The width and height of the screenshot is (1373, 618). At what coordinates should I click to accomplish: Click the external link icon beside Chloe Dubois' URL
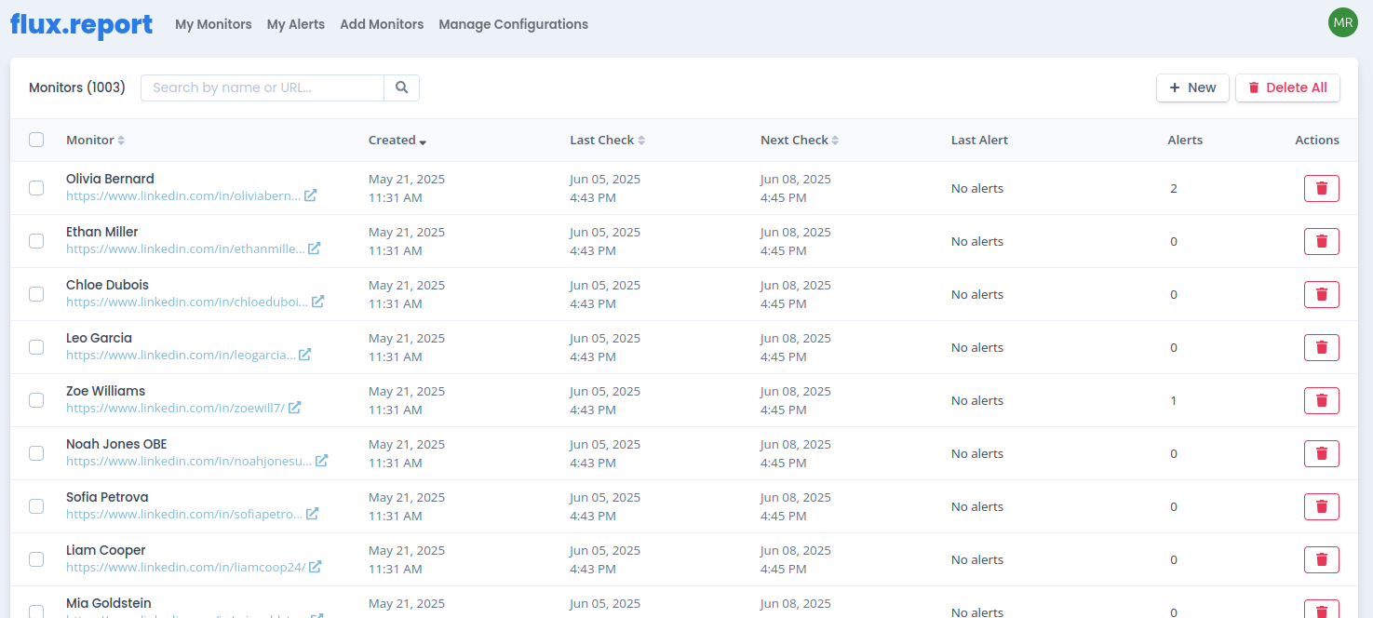pyautogui.click(x=317, y=302)
